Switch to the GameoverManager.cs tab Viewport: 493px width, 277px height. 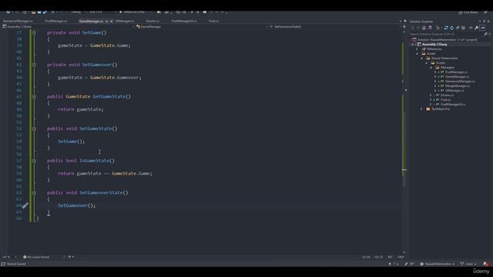coord(18,21)
